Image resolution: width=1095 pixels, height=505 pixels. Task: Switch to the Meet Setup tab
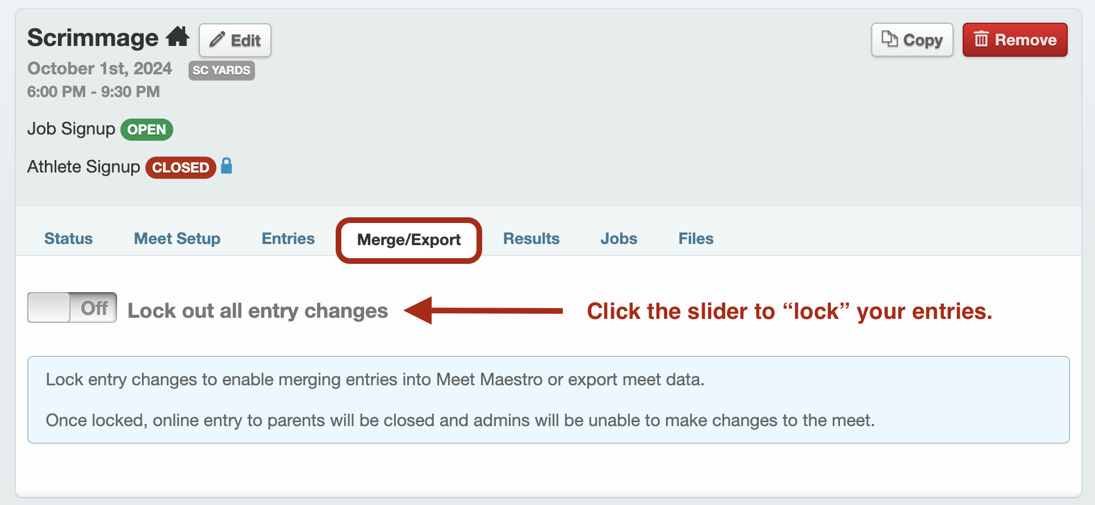click(x=177, y=238)
